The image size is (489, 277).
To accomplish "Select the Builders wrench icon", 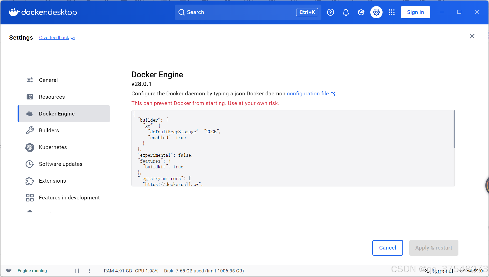I will (30, 130).
